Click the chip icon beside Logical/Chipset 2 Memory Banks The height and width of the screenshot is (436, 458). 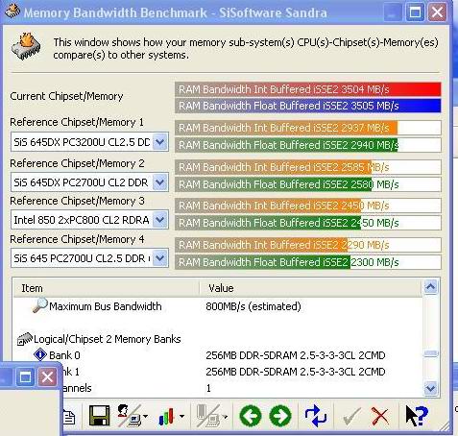click(x=25, y=339)
